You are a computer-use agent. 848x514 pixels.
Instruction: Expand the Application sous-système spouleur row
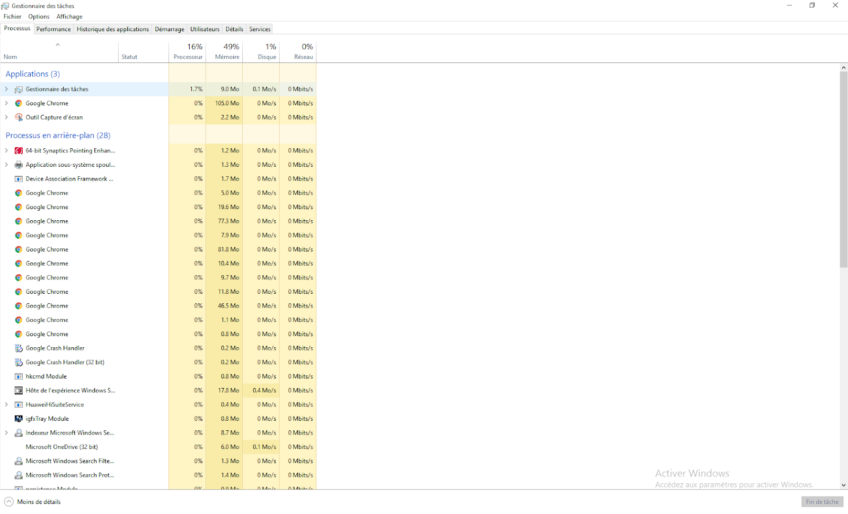6,165
